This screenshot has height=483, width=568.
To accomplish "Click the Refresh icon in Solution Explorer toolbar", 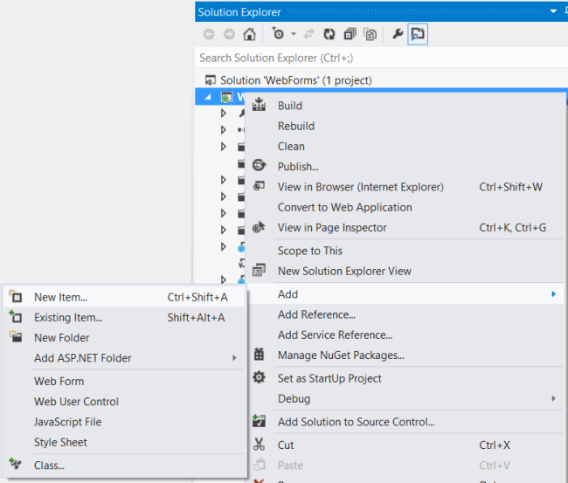I will [x=330, y=34].
